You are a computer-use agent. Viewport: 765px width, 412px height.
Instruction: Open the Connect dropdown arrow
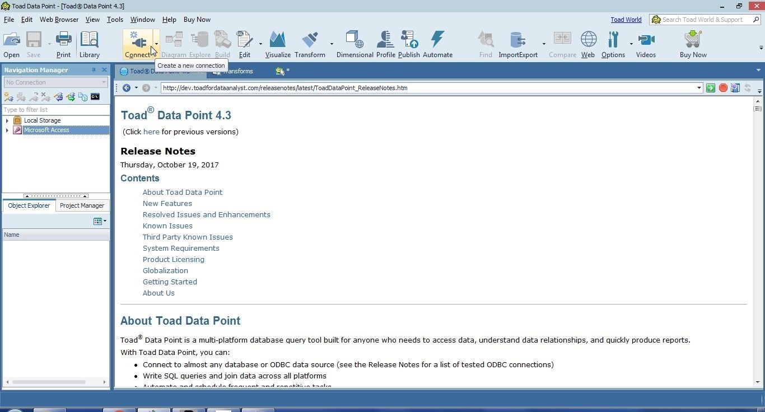(156, 44)
